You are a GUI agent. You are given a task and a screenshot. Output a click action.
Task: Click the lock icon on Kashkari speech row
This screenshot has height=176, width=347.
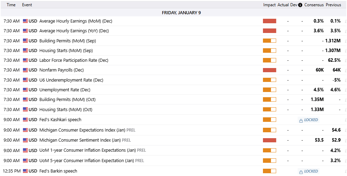tap(301, 120)
